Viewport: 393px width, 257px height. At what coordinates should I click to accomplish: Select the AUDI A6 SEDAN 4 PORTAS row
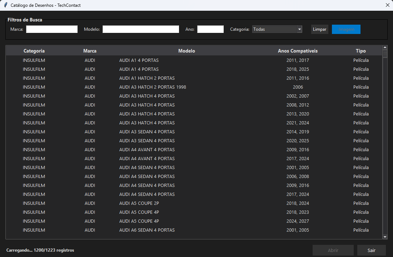(x=194, y=230)
